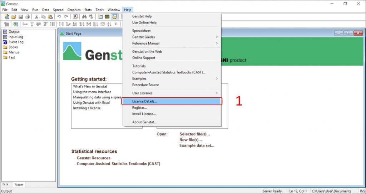Click the new spreadsheet grid icon
This screenshot has width=366, height=194.
pyautogui.click(x=100, y=16)
